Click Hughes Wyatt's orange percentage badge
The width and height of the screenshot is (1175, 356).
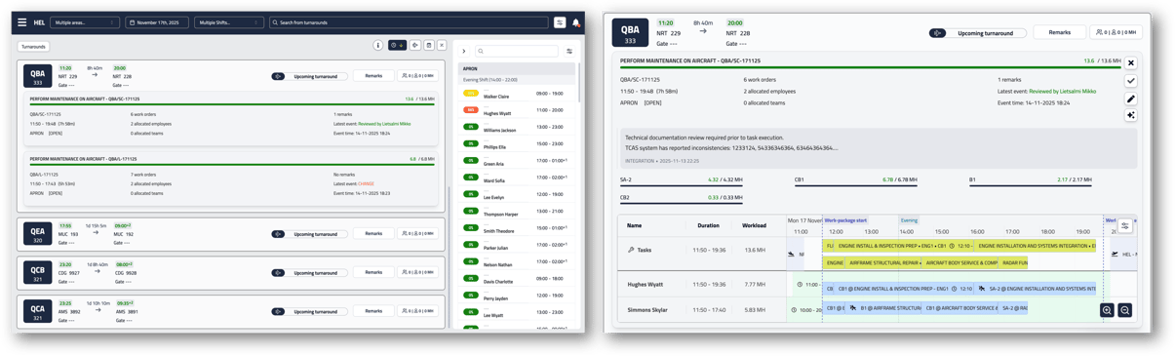tap(471, 110)
